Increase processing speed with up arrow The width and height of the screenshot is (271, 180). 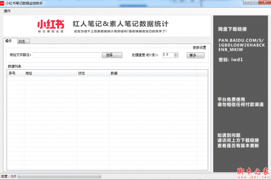[x=176, y=54]
